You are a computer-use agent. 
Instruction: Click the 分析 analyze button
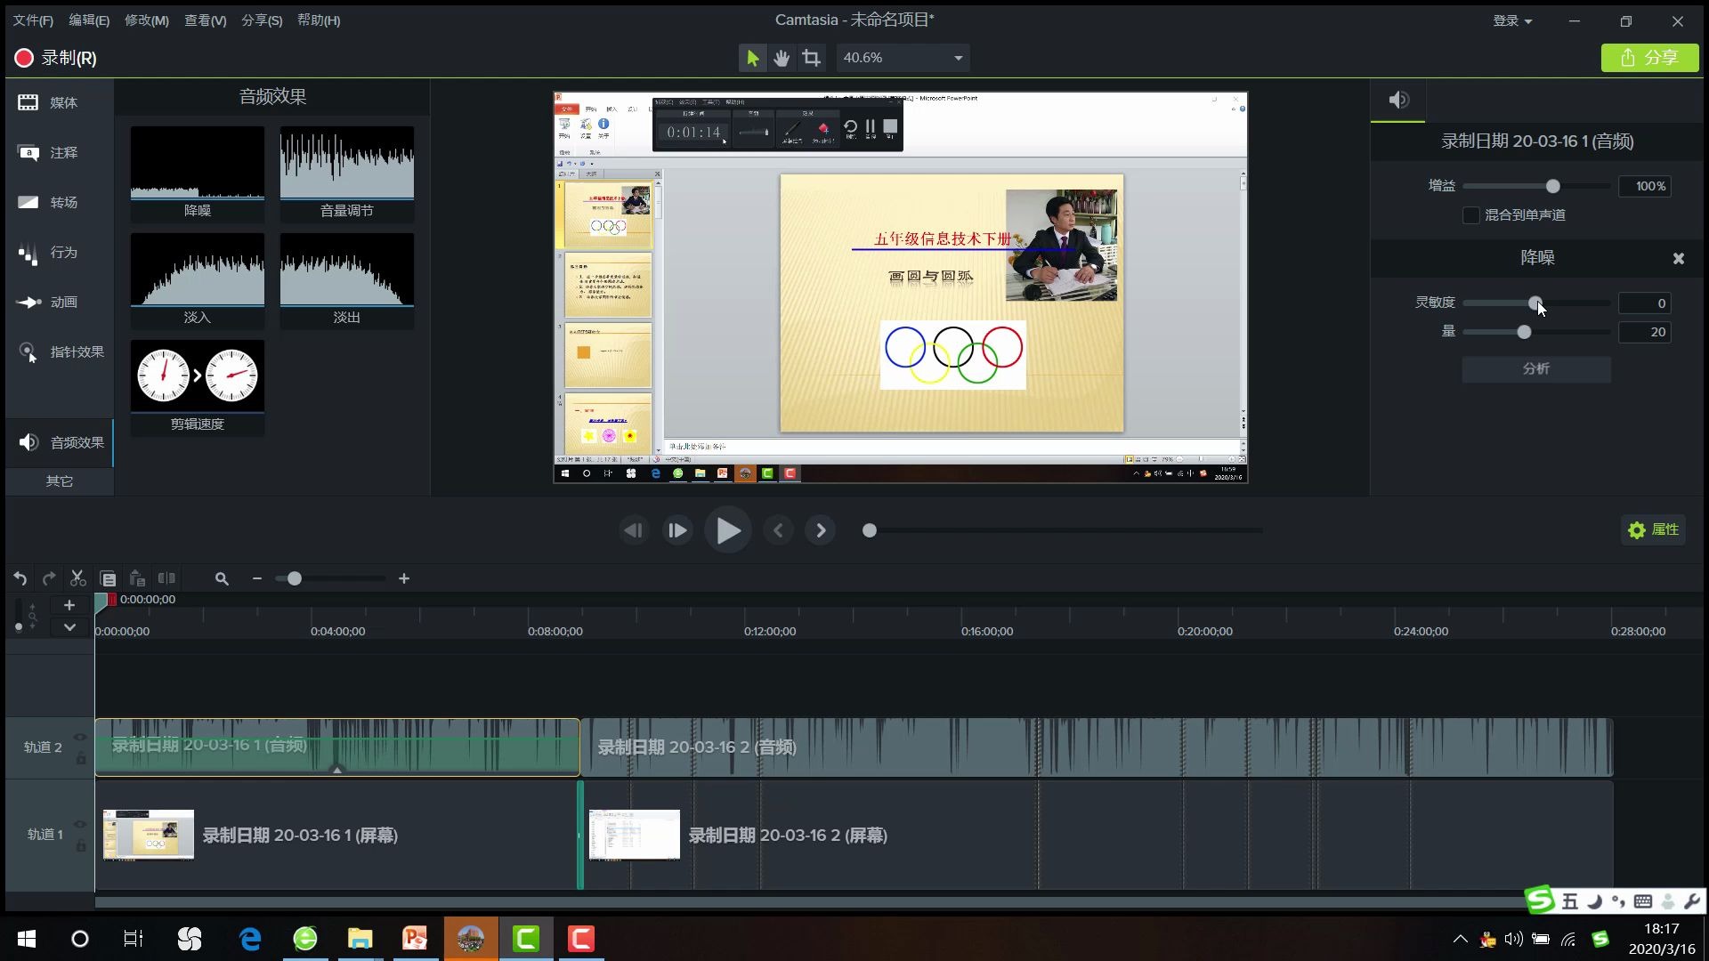1535,368
